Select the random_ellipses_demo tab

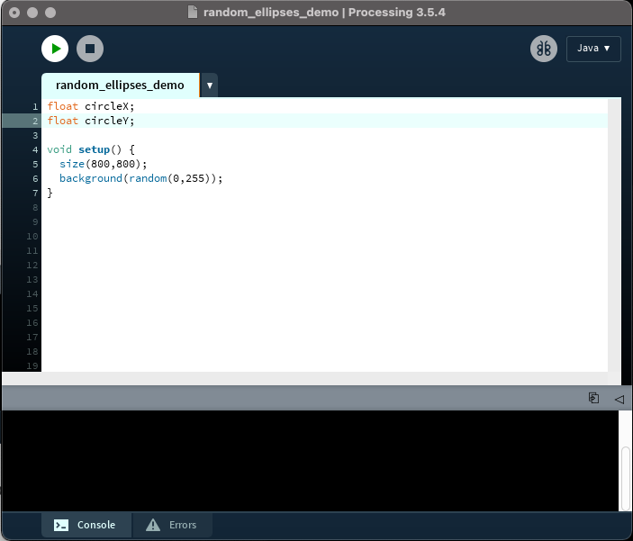121,86
